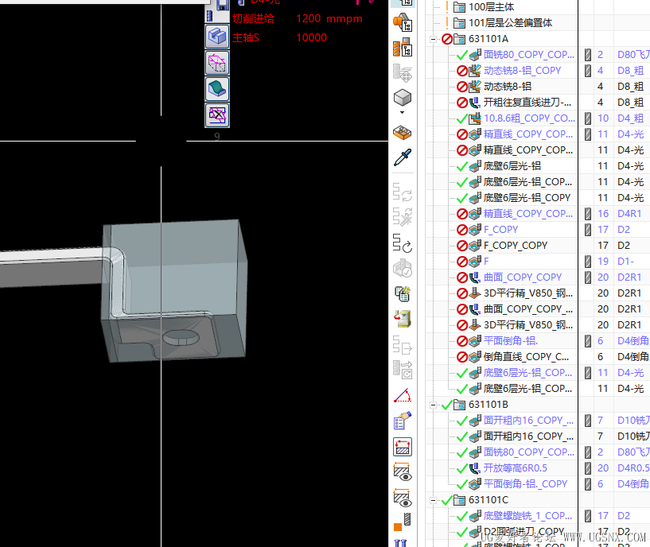Screen dimensions: 650x547
Task: Open the List Tool Path icon
Action: pyautogui.click(x=402, y=294)
